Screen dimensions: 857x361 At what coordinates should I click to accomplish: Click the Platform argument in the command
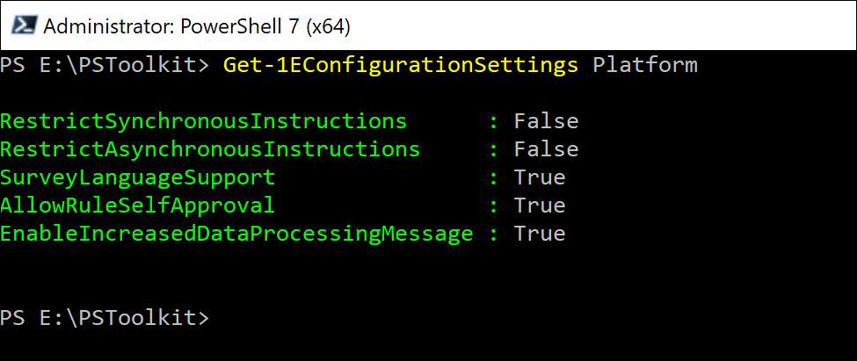tap(645, 65)
